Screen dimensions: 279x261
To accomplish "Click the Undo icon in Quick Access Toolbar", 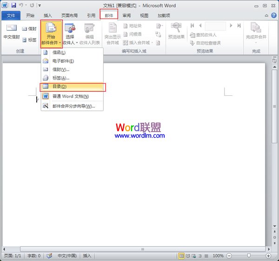I will (21, 5).
